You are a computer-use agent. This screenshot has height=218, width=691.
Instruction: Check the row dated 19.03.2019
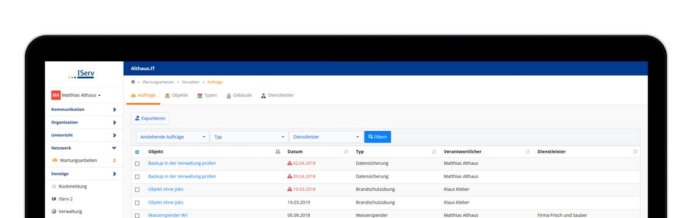(137, 203)
